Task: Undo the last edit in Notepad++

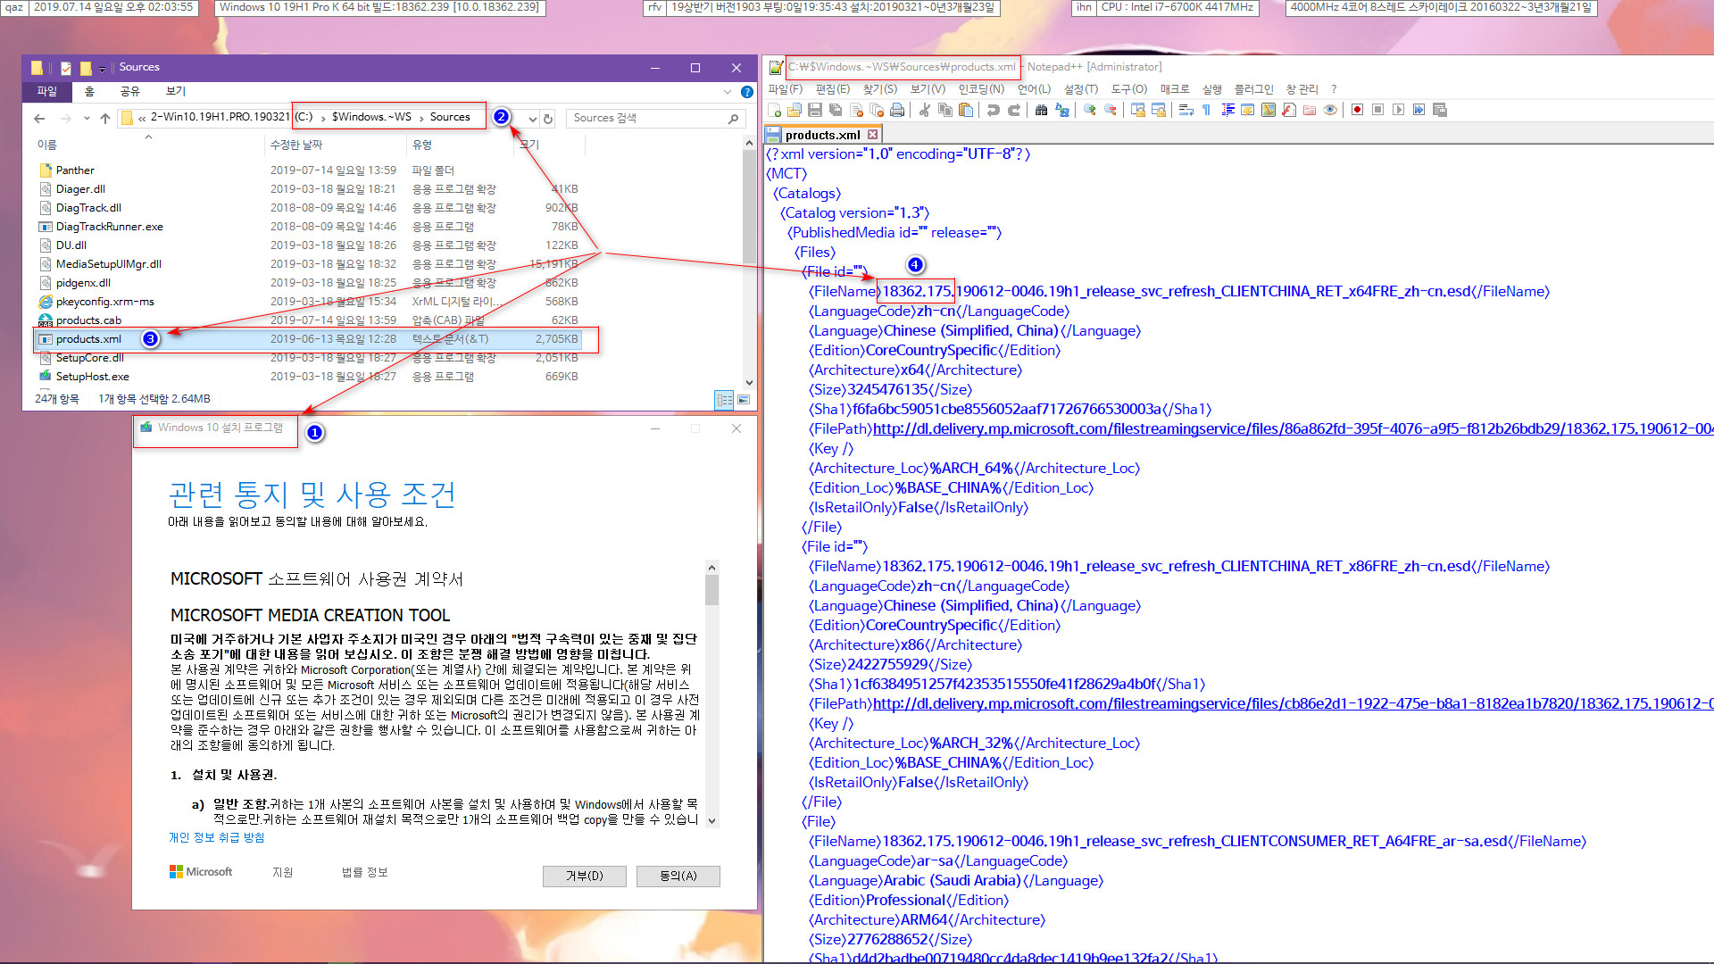Action: [x=993, y=110]
